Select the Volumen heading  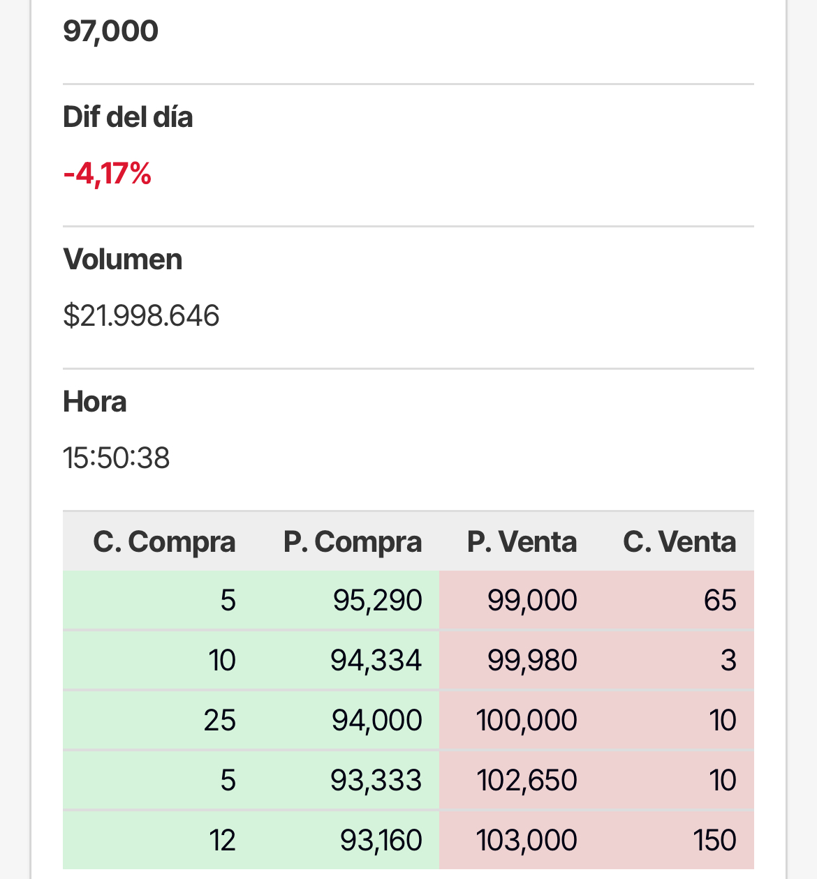[x=122, y=260]
